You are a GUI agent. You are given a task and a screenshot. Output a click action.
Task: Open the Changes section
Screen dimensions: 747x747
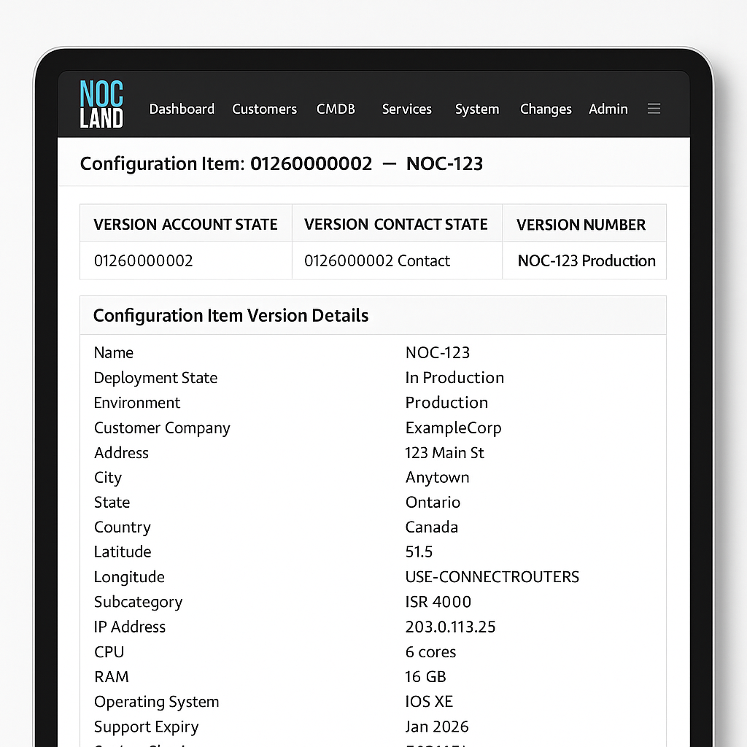tap(546, 109)
